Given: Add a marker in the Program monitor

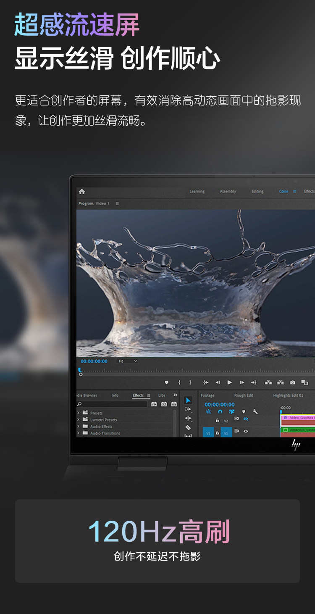Looking at the screenshot, I should click(166, 382).
